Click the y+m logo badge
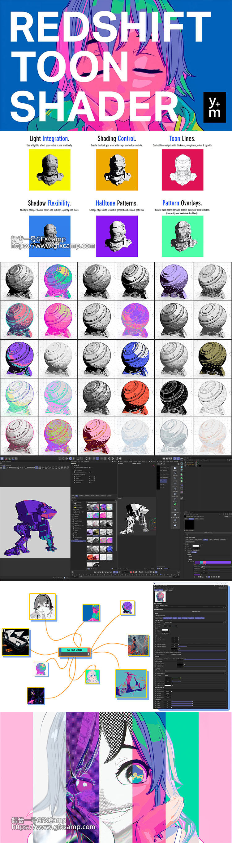 tap(214, 107)
